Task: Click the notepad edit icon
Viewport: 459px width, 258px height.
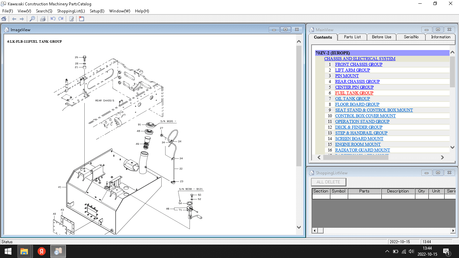Action: [x=71, y=19]
